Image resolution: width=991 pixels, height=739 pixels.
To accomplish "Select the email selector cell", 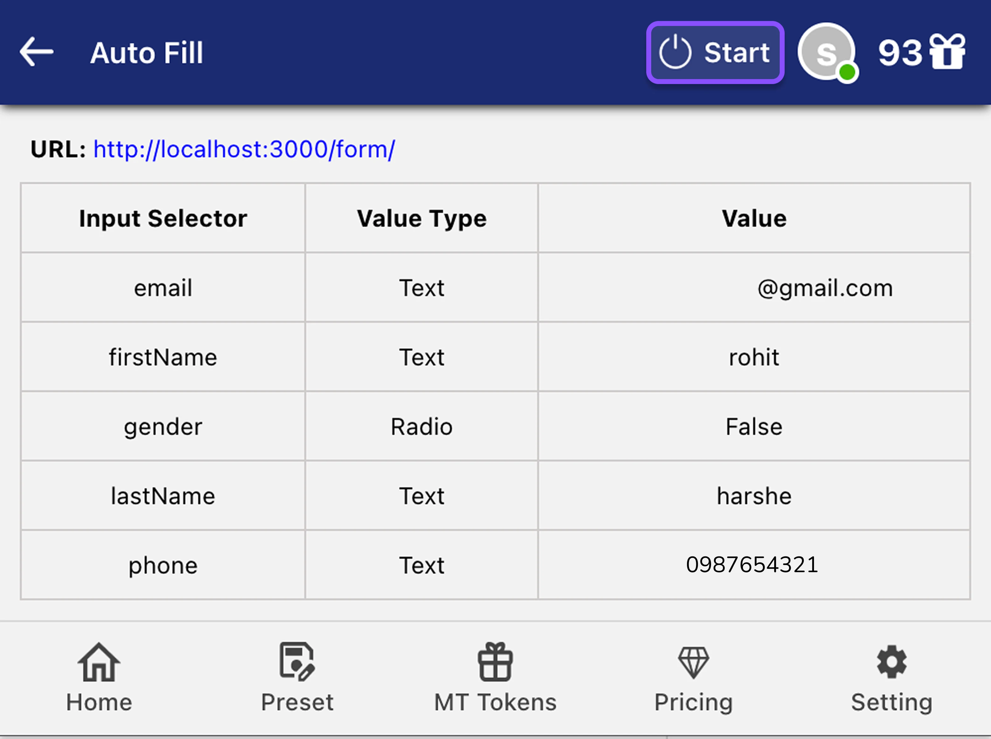I will (163, 288).
